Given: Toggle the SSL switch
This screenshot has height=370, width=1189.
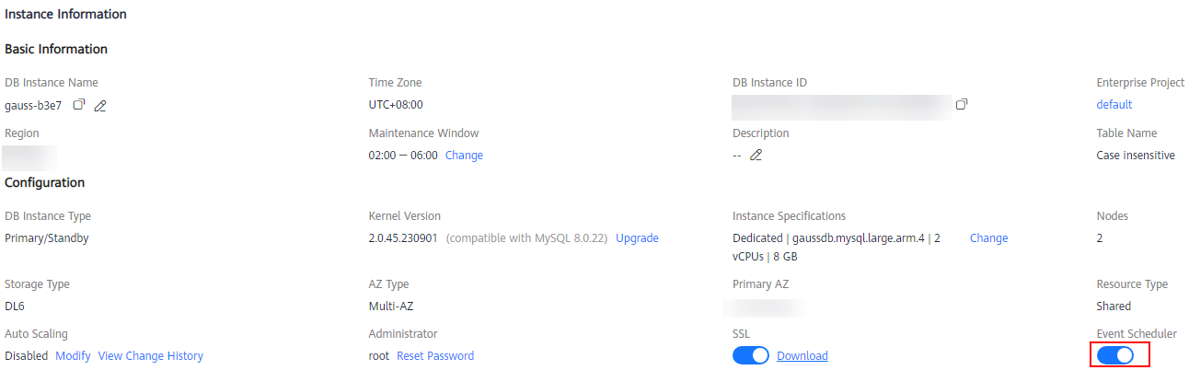Looking at the screenshot, I should coord(751,355).
